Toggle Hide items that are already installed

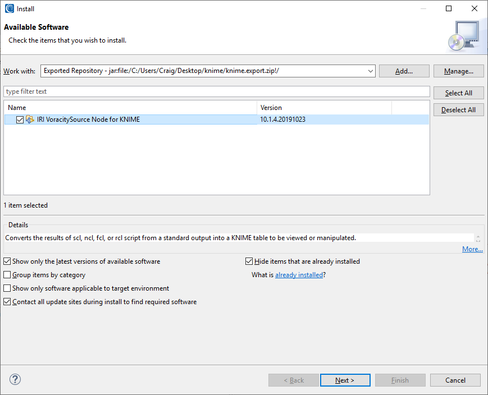tap(249, 261)
